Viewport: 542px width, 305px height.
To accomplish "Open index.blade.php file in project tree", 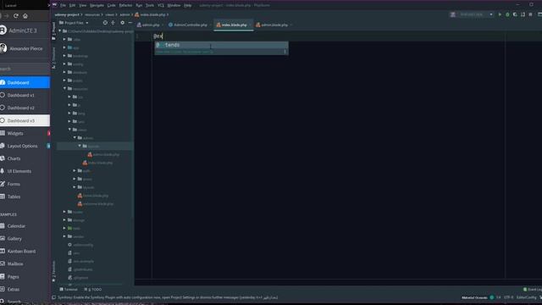I will tap(97, 163).
